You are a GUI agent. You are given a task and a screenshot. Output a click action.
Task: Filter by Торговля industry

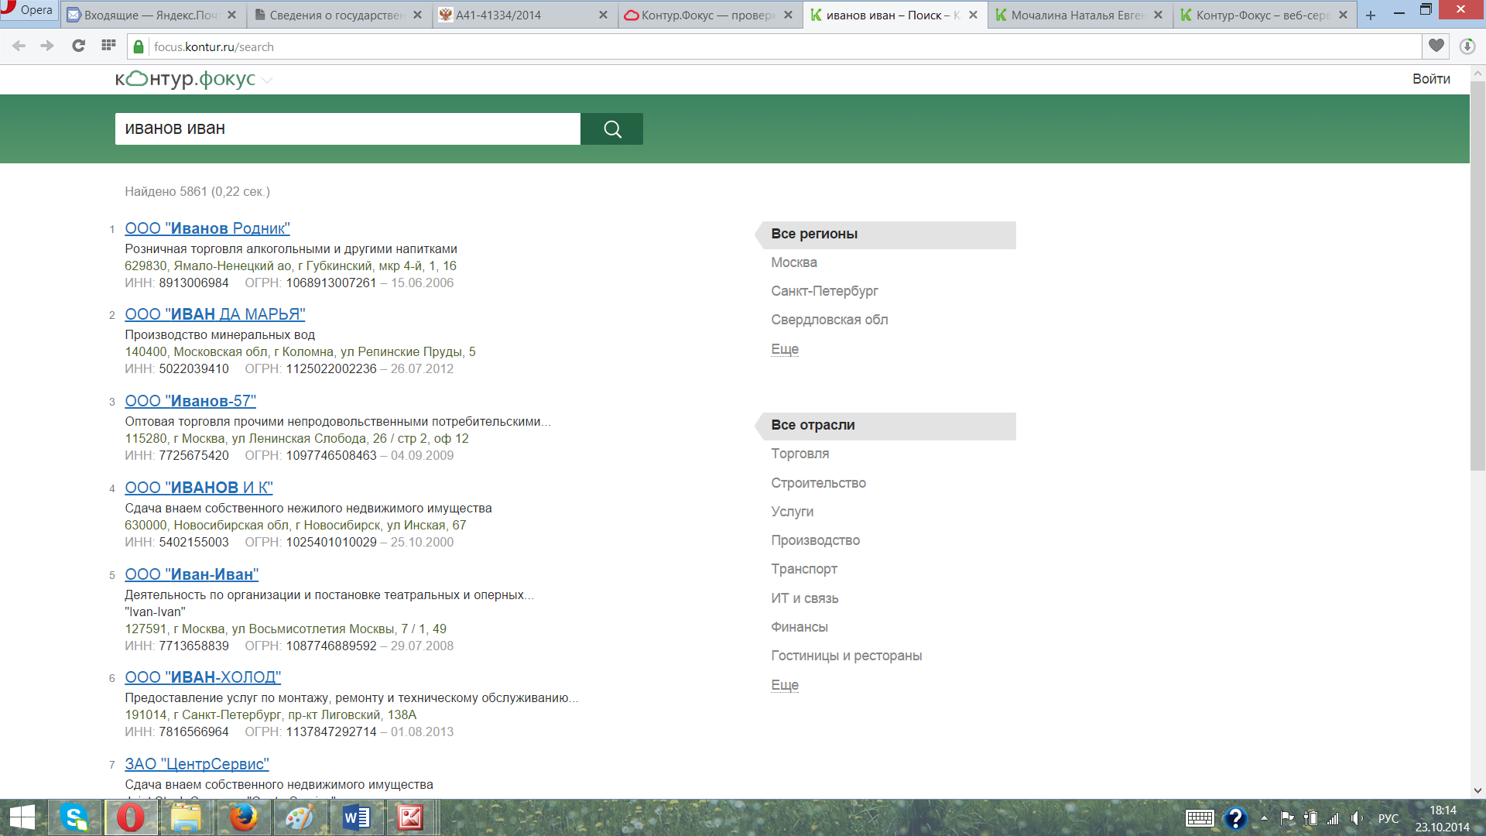(x=800, y=454)
